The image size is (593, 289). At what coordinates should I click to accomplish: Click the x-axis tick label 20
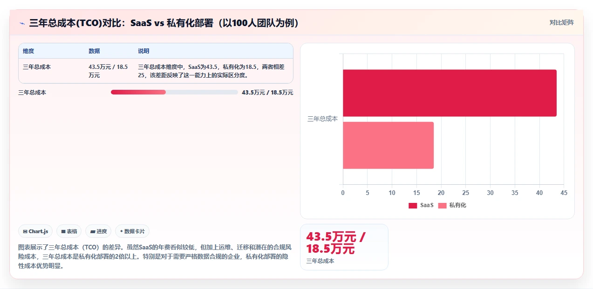pyautogui.click(x=441, y=193)
